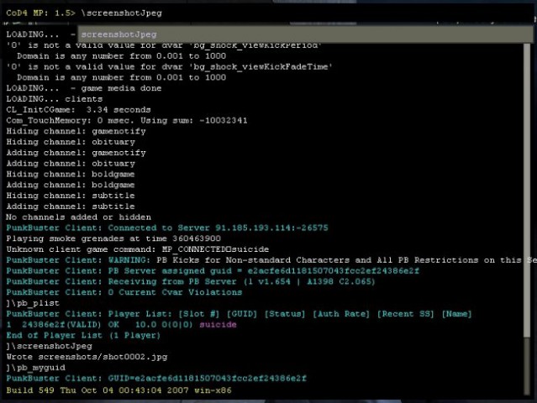Click the 'PB Server assigned guid' line

[213, 271]
